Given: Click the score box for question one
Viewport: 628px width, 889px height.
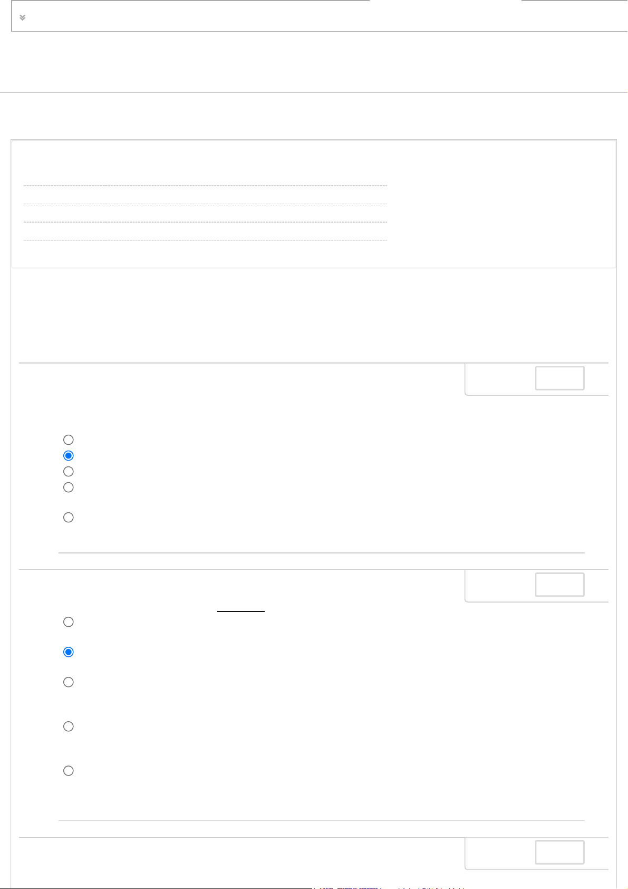Looking at the screenshot, I should (x=559, y=378).
